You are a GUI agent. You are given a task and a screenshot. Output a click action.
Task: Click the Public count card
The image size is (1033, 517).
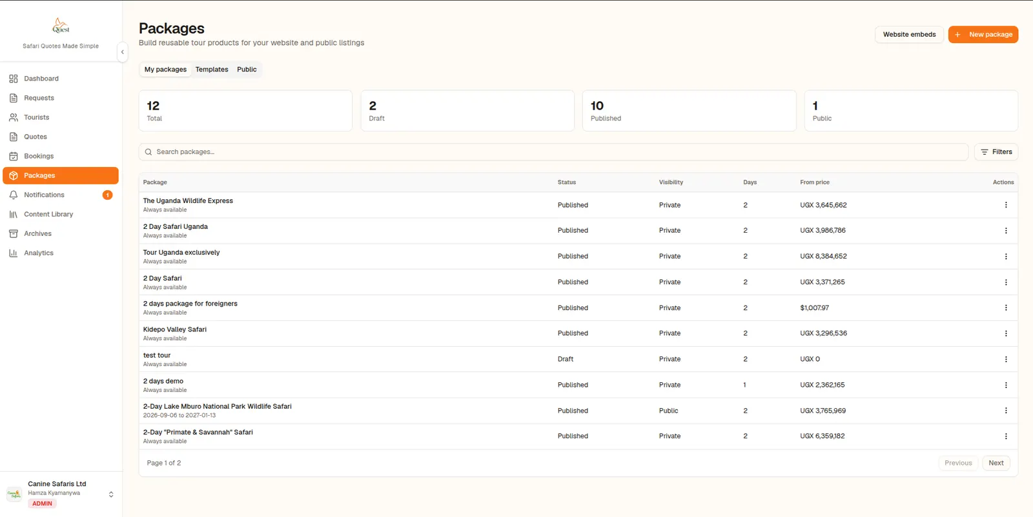click(x=911, y=111)
